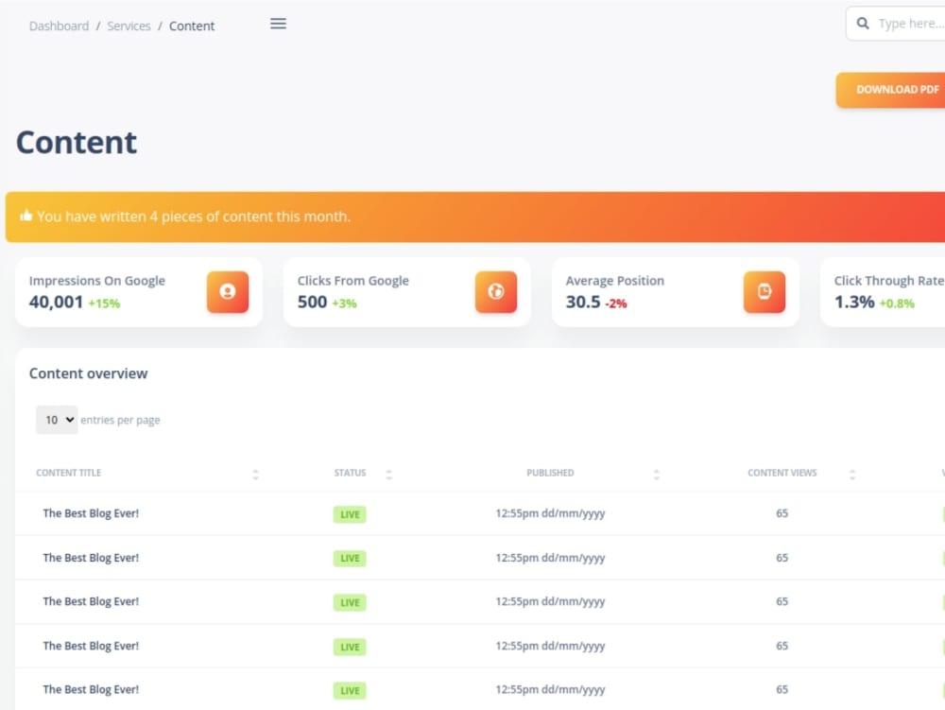Click the +15% impressions change

click(x=104, y=303)
